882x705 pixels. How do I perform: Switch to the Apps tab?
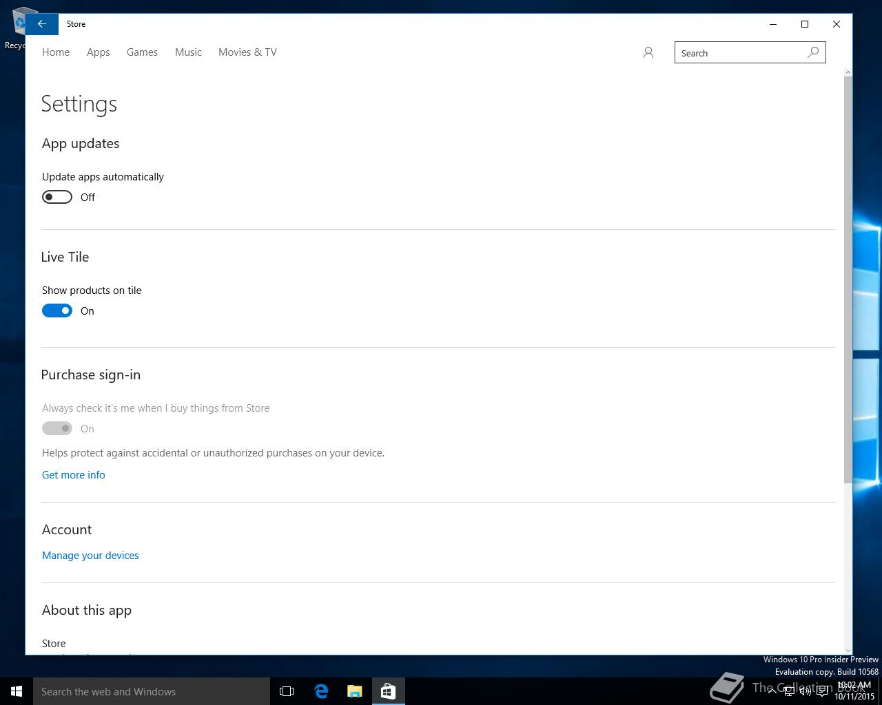99,52
